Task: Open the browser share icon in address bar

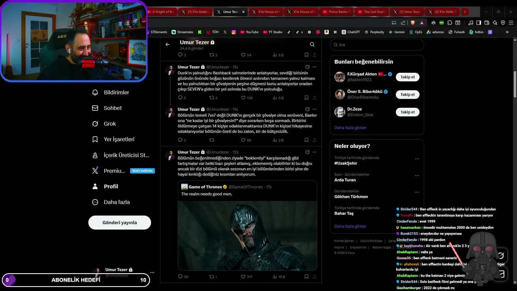Action: coord(403,23)
